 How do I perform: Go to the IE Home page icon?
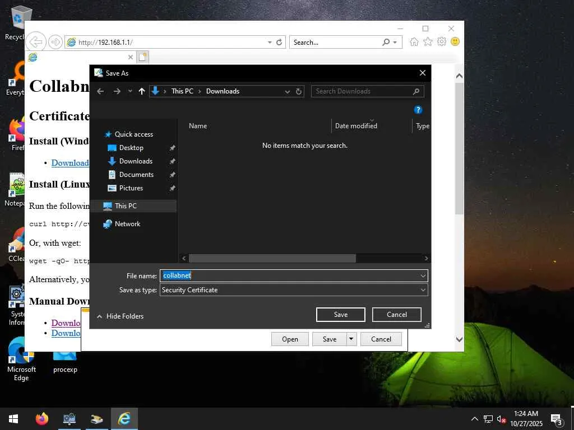pyautogui.click(x=414, y=41)
